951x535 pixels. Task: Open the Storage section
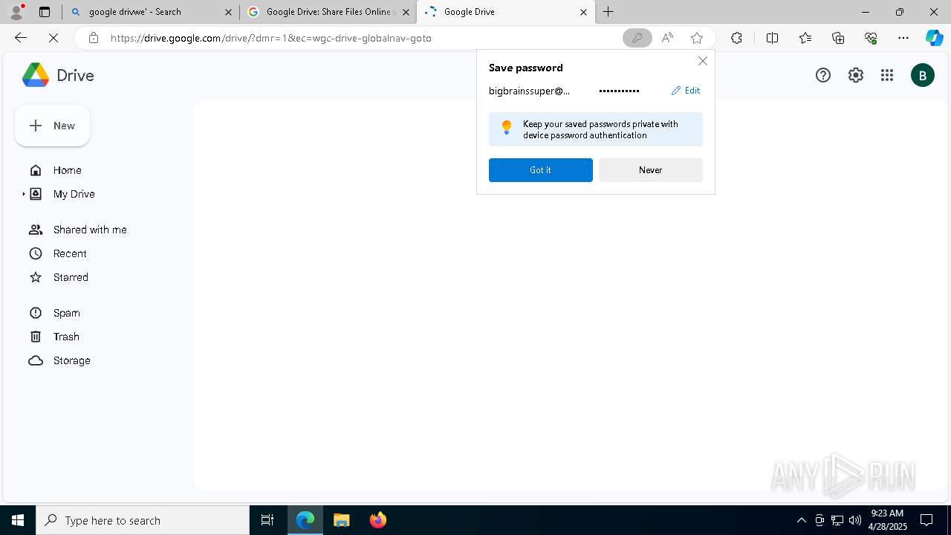(x=71, y=360)
